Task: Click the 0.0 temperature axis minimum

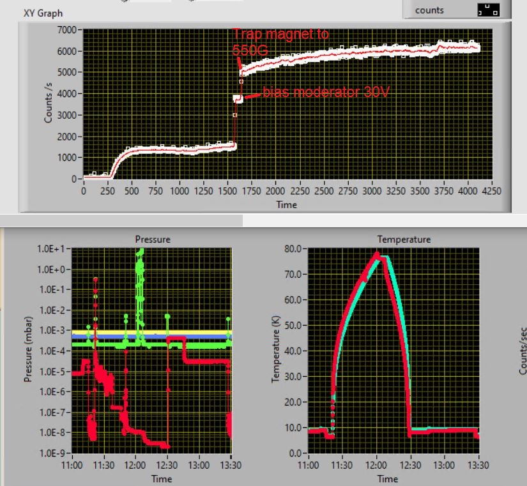Action: point(294,453)
